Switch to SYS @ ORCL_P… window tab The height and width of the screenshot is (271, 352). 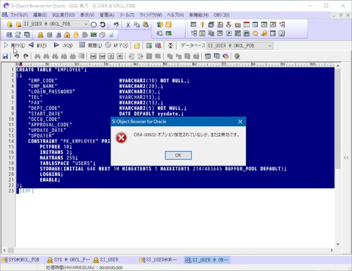click(69, 260)
